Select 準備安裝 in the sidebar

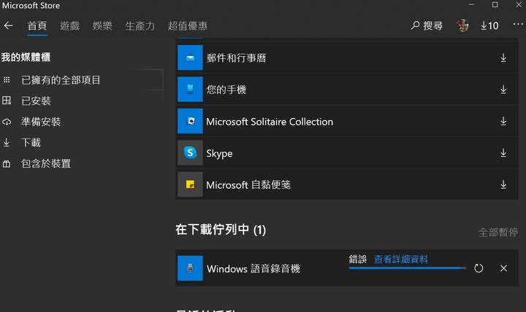41,122
